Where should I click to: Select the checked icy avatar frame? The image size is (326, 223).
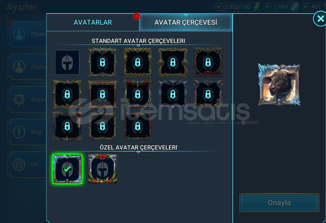67,169
